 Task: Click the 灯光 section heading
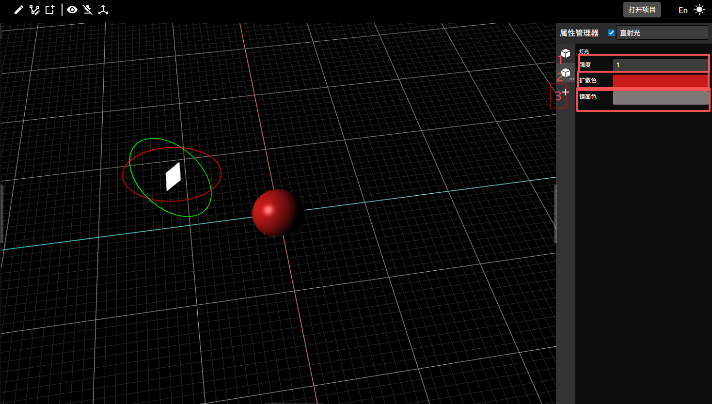click(x=584, y=51)
